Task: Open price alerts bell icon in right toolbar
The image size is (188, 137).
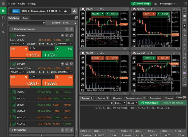Action: point(185,84)
